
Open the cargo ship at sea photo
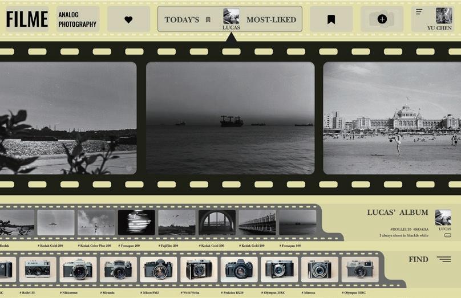tap(230, 118)
